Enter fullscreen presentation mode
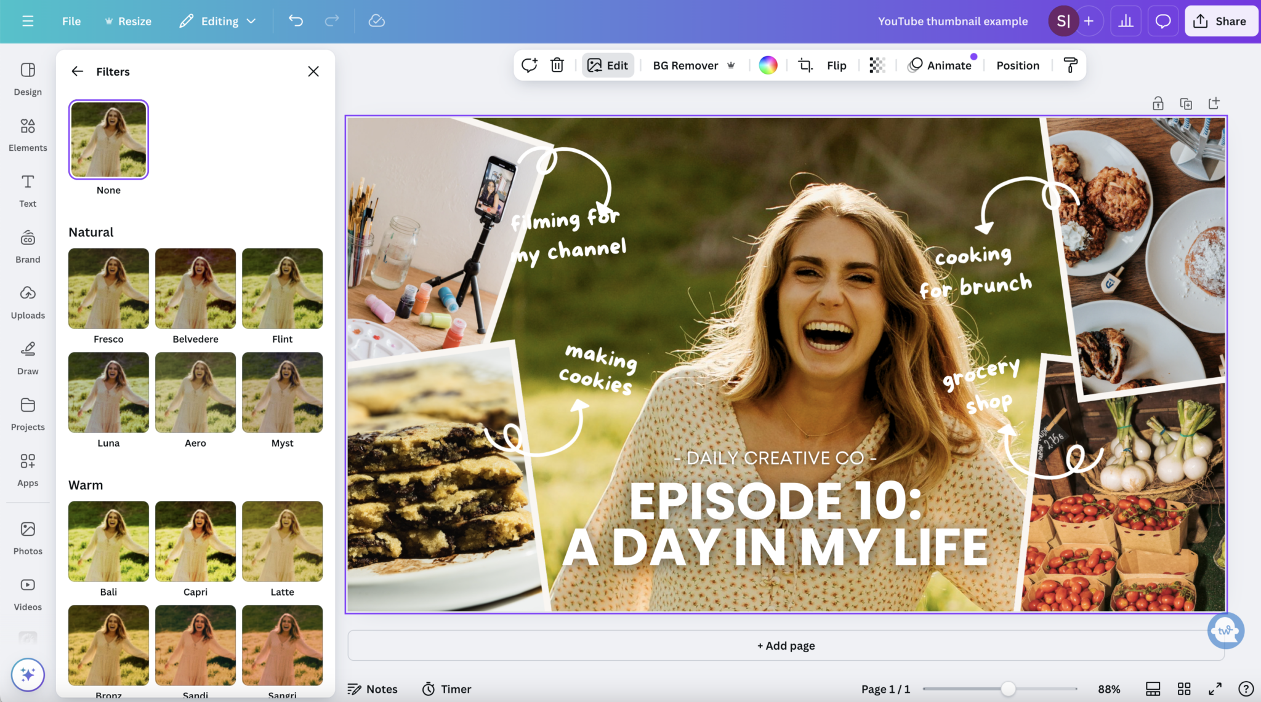Screen dimensions: 1261x702 (x=1215, y=689)
